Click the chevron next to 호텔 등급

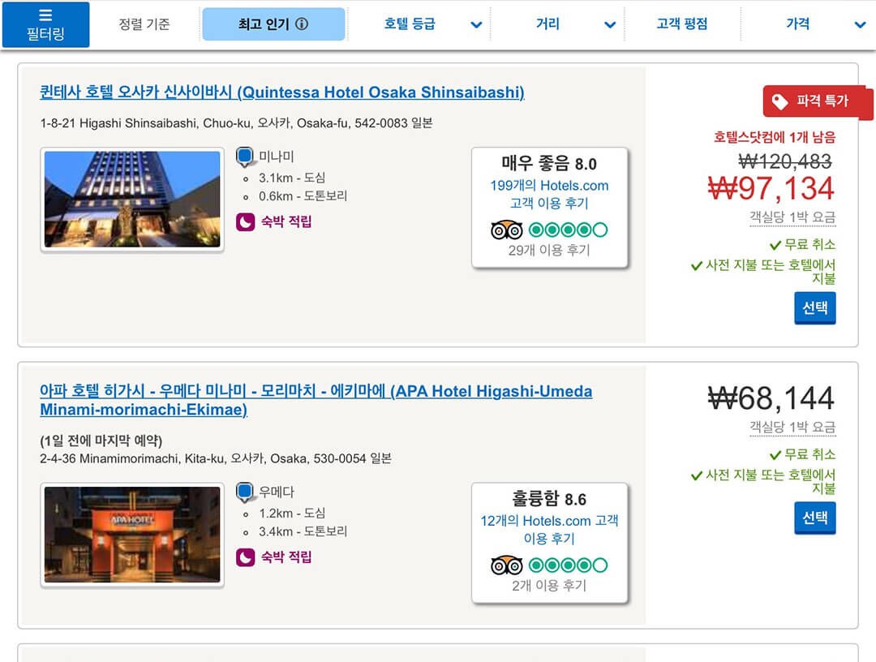tap(476, 24)
